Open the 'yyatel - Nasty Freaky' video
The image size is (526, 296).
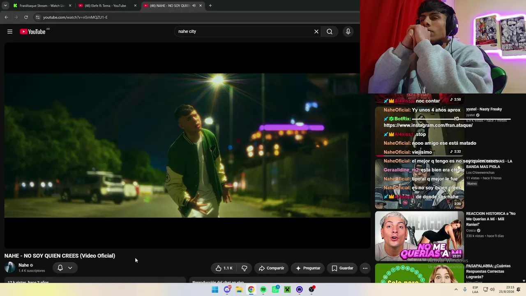(x=484, y=109)
